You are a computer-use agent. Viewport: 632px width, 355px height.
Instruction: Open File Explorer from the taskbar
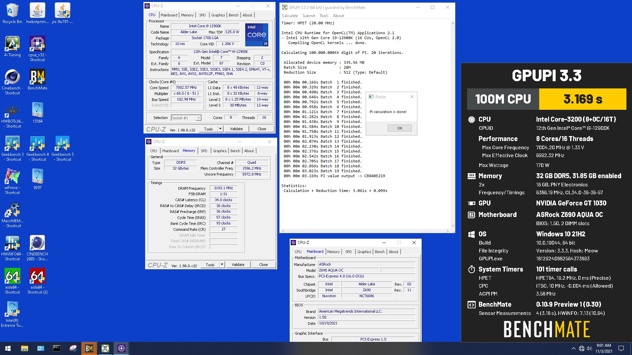24,348
